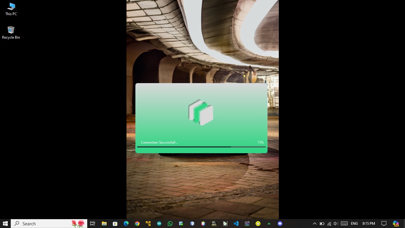Image resolution: width=405 pixels, height=228 pixels.
Task: Open Copilot preview in the system tray
Action: 395,224
